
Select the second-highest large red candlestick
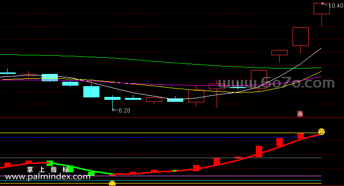[x=300, y=37]
